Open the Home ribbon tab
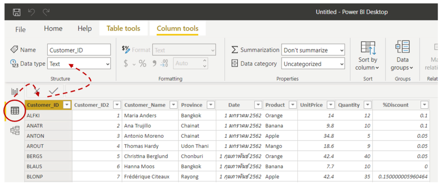442x189 pixels. click(53, 28)
